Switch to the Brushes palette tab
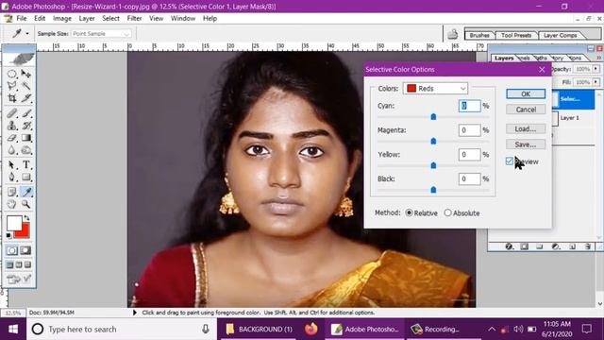Image resolution: width=604 pixels, height=340 pixels. [x=479, y=35]
